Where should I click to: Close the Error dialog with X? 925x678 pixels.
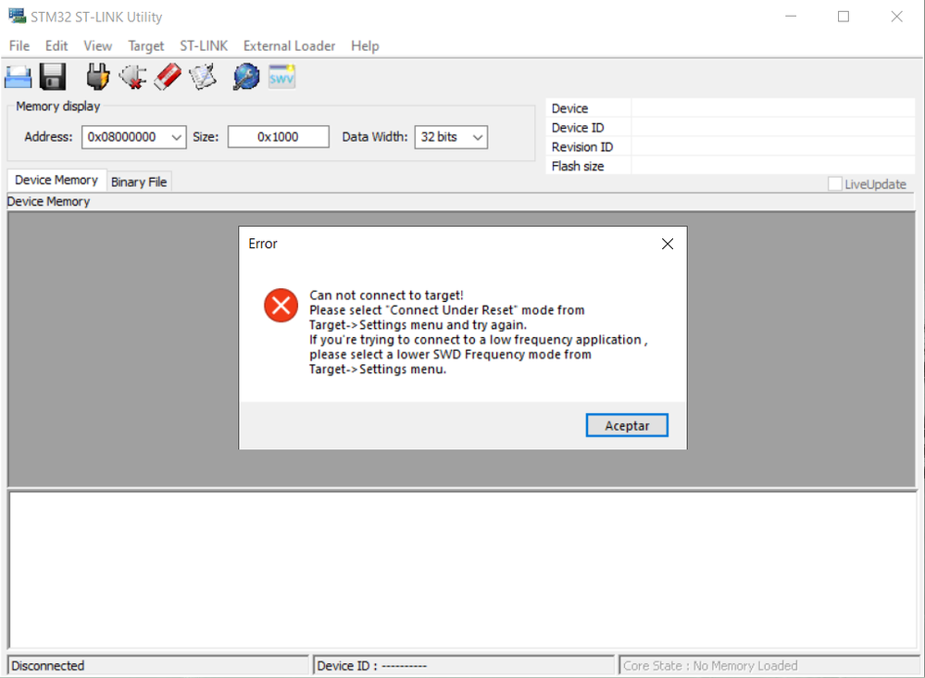668,244
